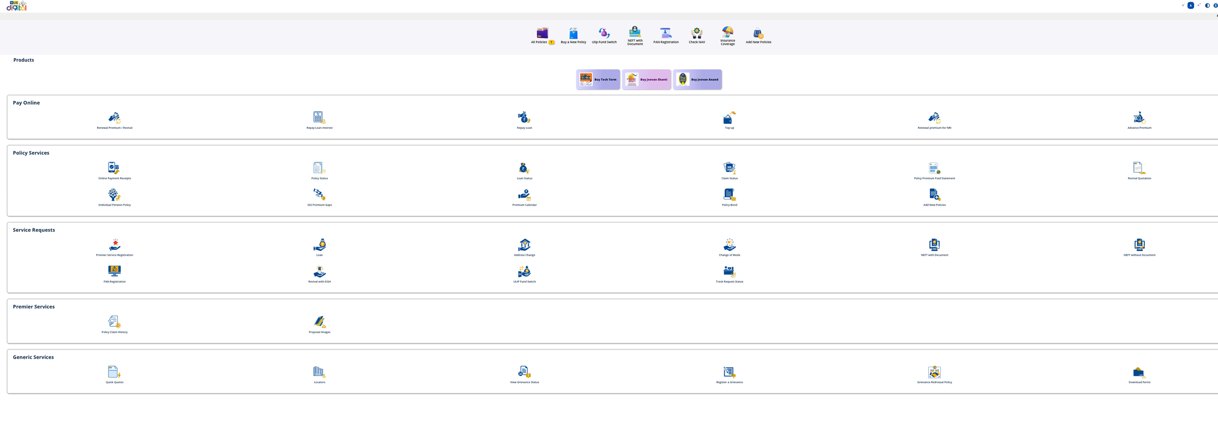Open Download Forms icon
Screen dimensions: 1218x441
pos(1139,372)
